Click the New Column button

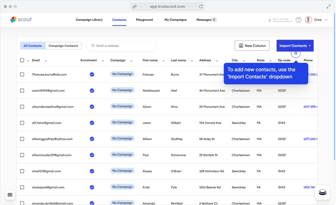pyautogui.click(x=252, y=46)
